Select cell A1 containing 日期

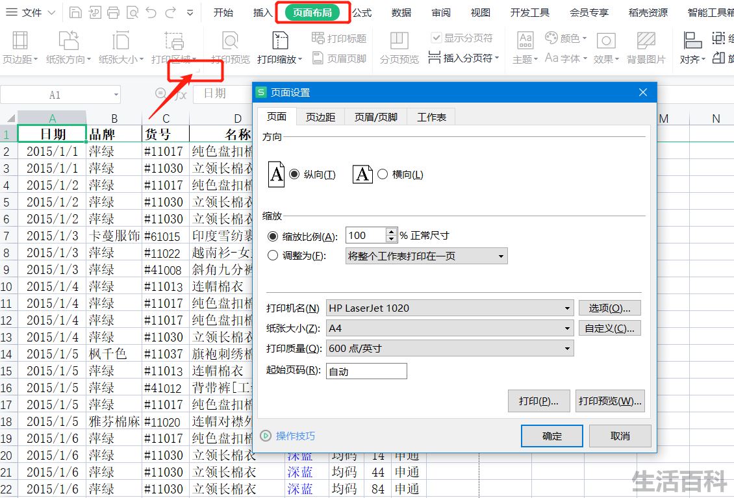[52, 134]
